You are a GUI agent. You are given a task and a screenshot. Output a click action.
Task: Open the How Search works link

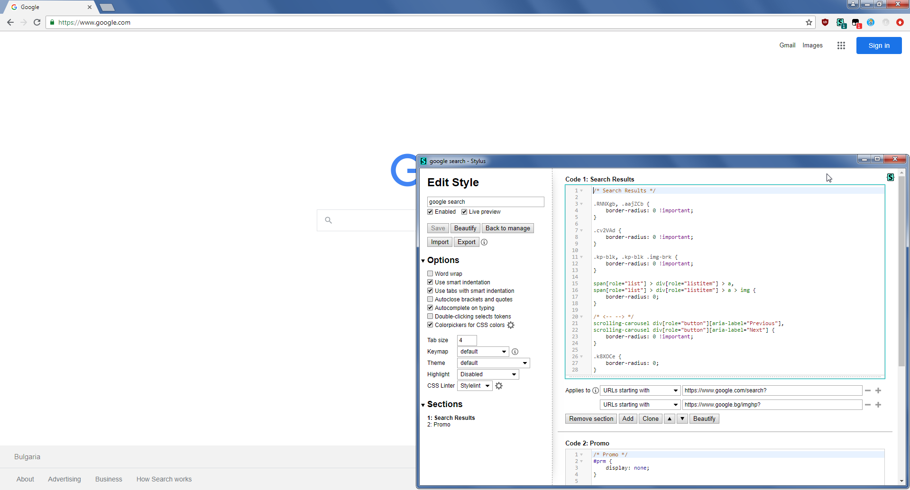pyautogui.click(x=164, y=479)
